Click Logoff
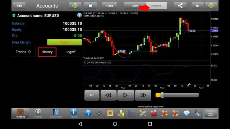 click(70, 52)
